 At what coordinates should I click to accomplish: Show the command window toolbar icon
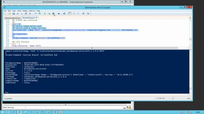[84, 14]
